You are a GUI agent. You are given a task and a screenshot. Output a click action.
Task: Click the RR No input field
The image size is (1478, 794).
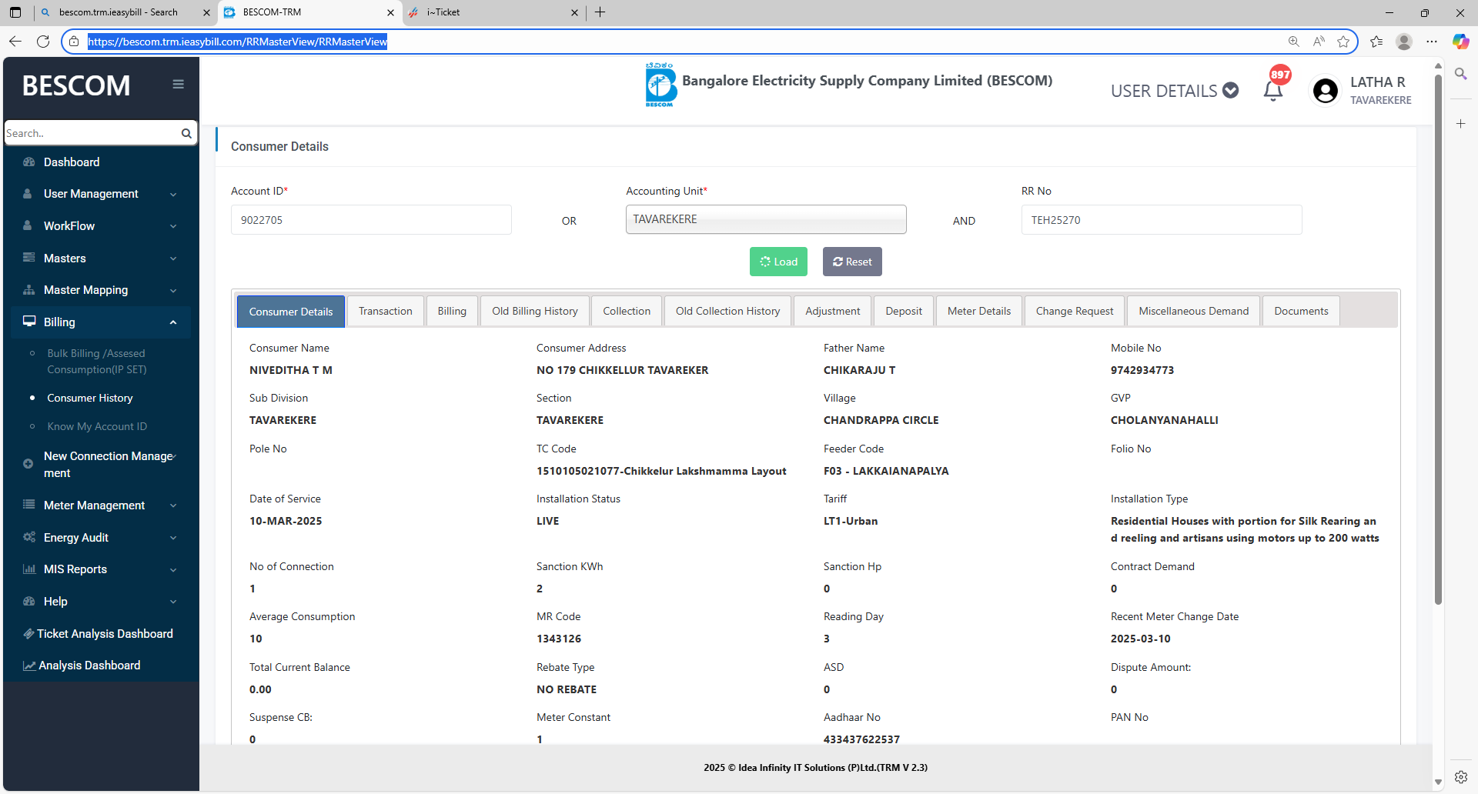pyautogui.click(x=1162, y=220)
